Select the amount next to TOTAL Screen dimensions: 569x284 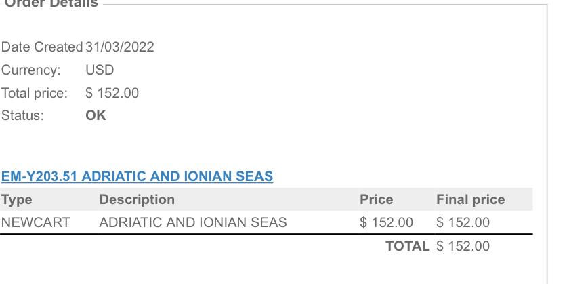[463, 246]
